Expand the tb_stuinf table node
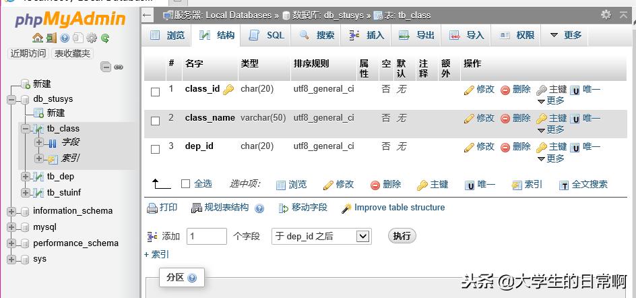636x298 pixels. (26, 192)
